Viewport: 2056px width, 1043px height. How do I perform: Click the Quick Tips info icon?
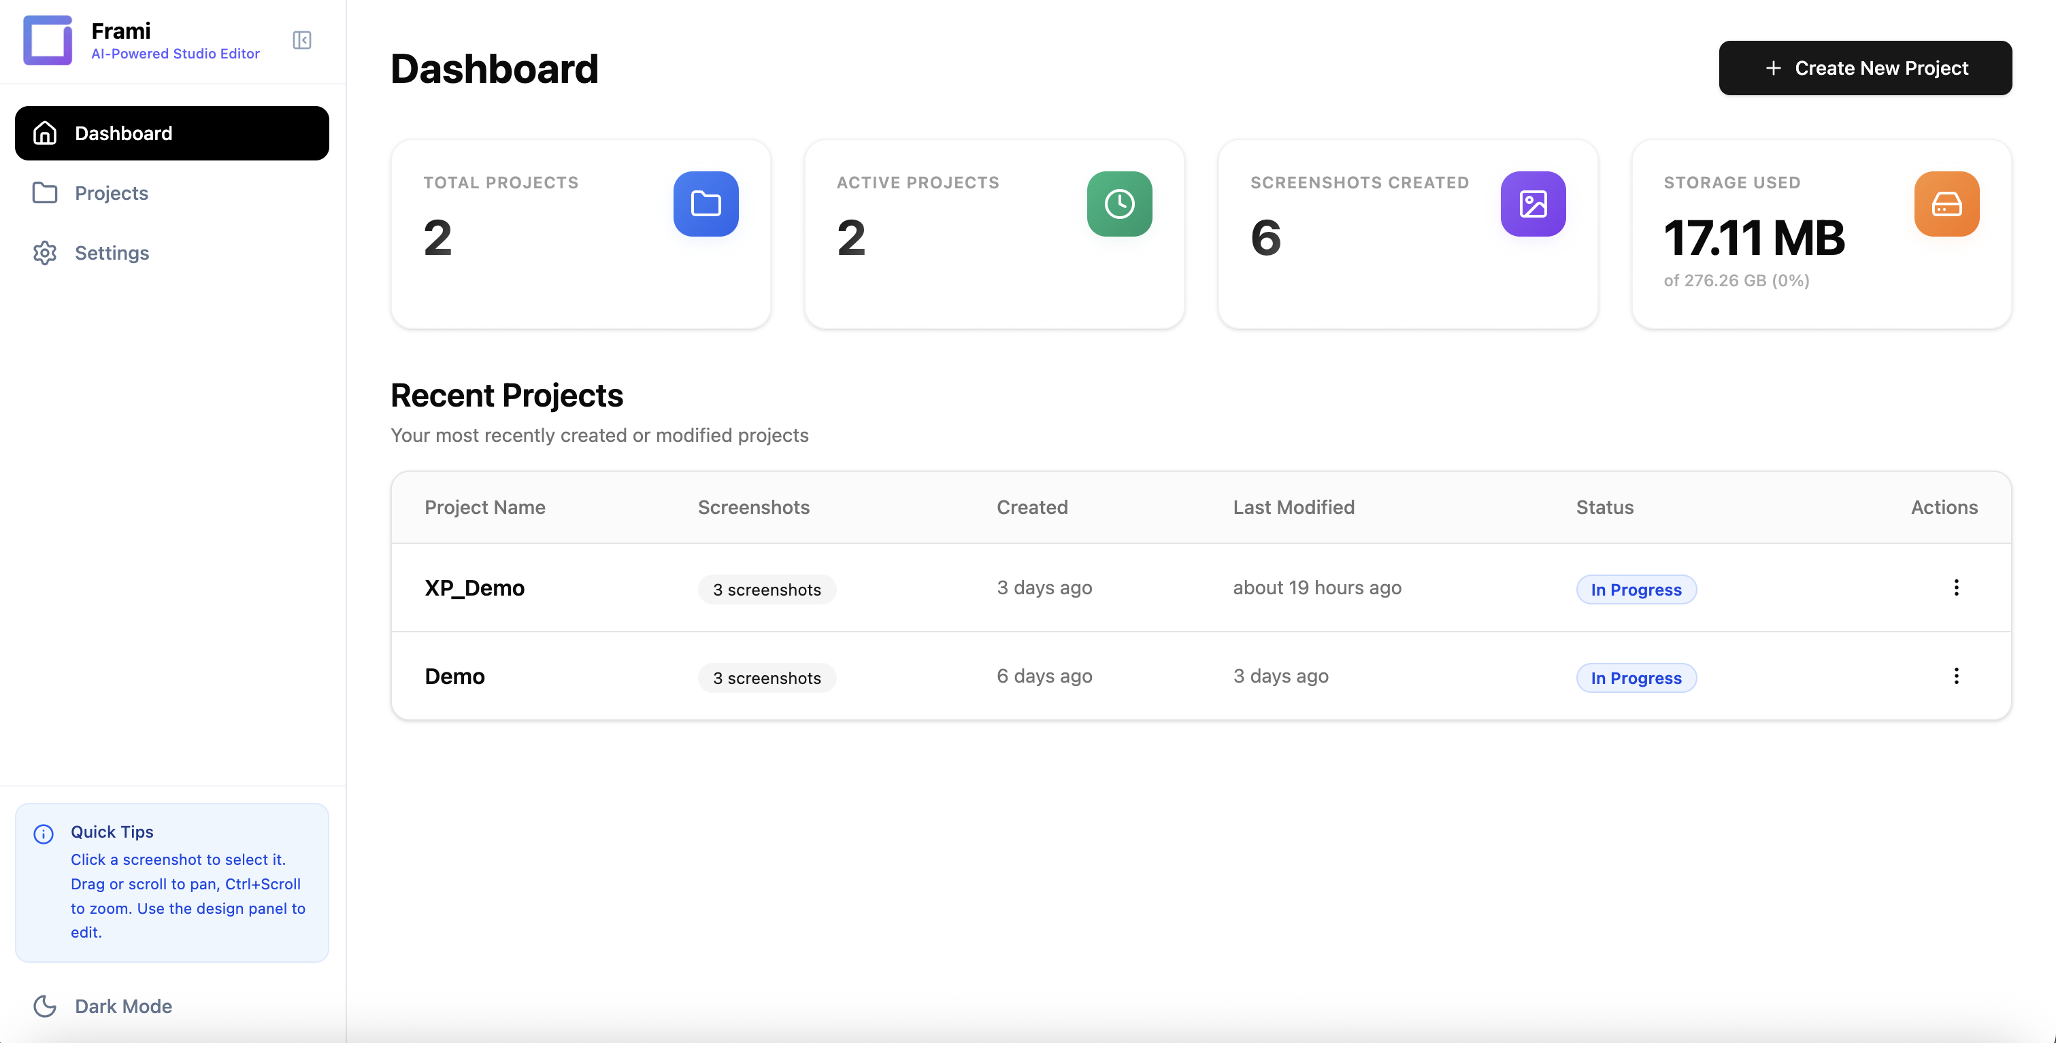(43, 834)
